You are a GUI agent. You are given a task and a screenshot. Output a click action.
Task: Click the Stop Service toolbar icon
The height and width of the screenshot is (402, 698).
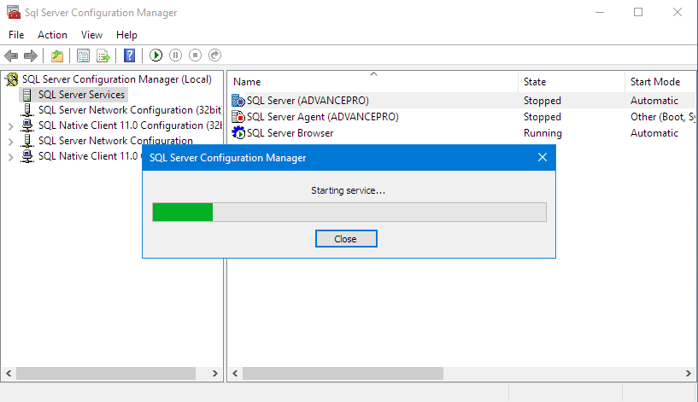pos(195,55)
